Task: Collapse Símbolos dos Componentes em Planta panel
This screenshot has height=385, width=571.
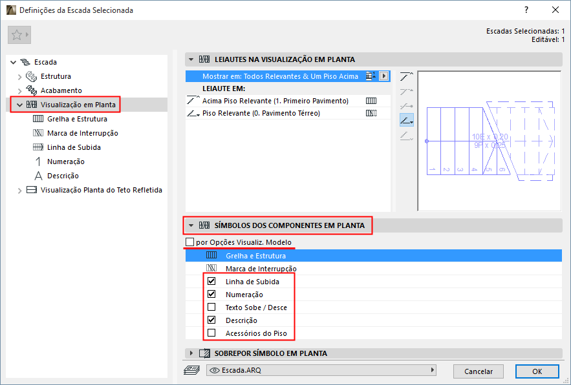Action: 191,225
